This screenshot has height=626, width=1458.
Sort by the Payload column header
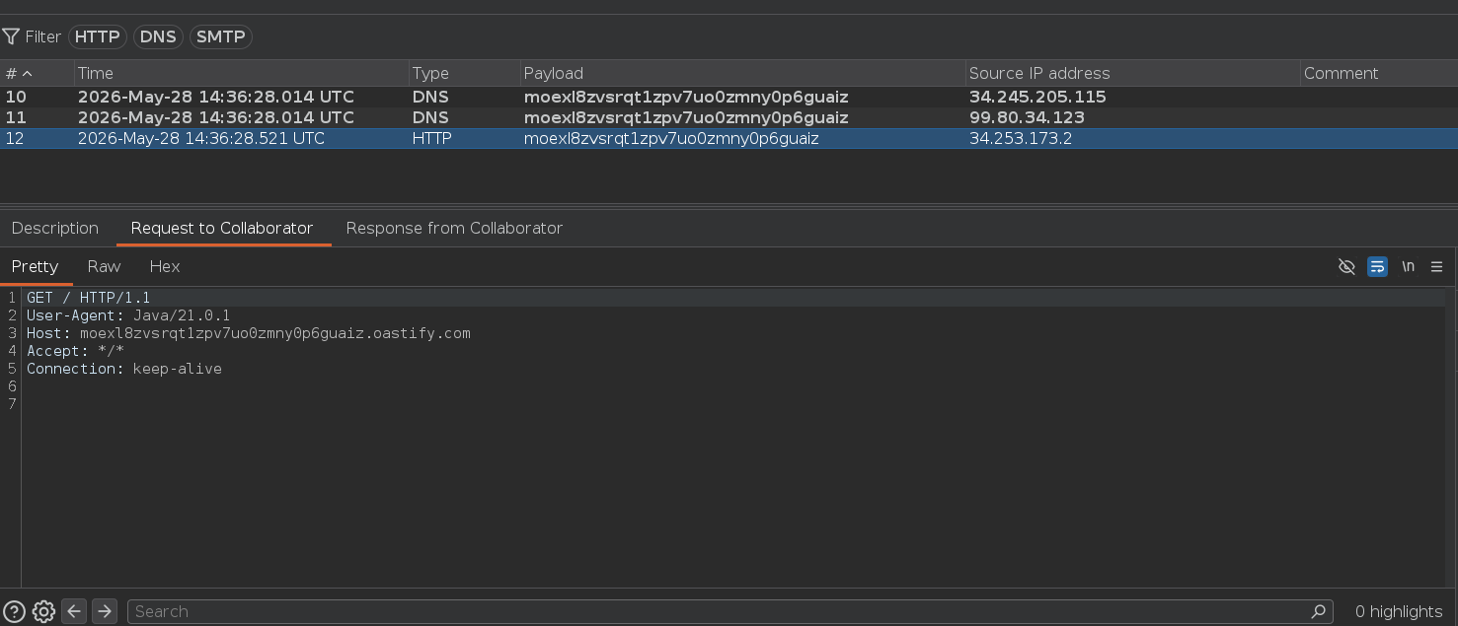pyautogui.click(x=742, y=73)
